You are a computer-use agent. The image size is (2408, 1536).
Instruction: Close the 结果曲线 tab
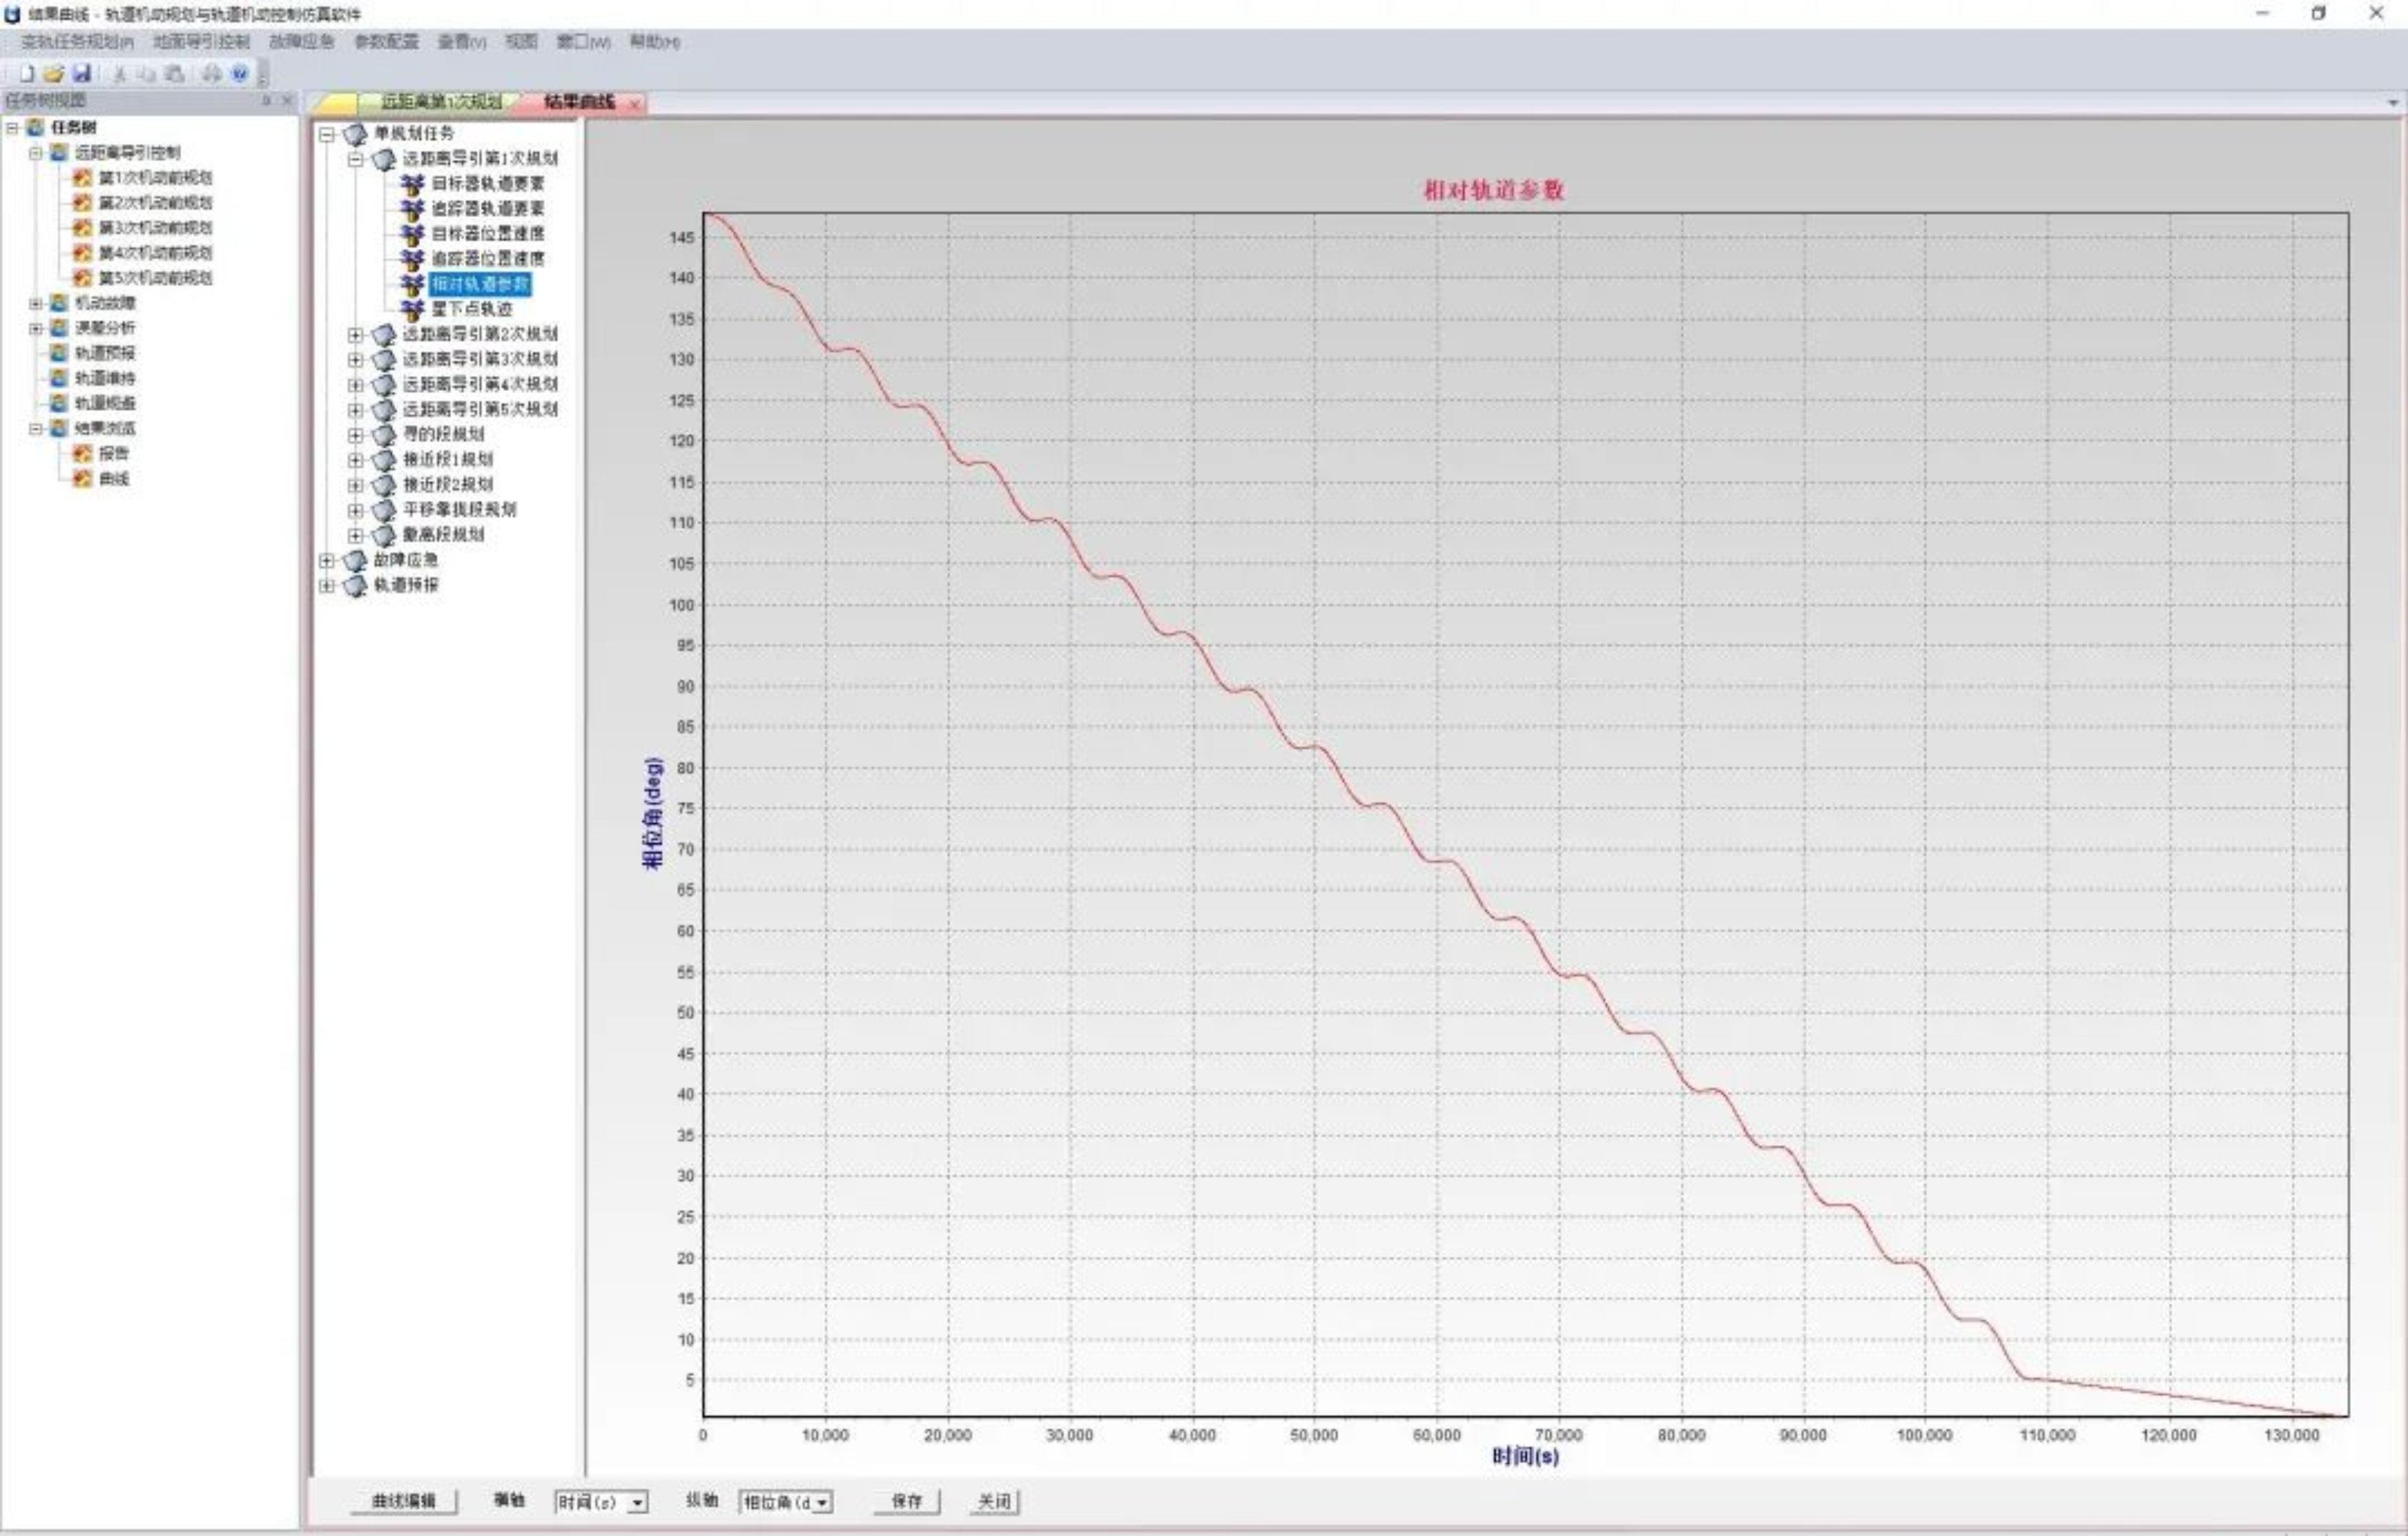point(634,103)
